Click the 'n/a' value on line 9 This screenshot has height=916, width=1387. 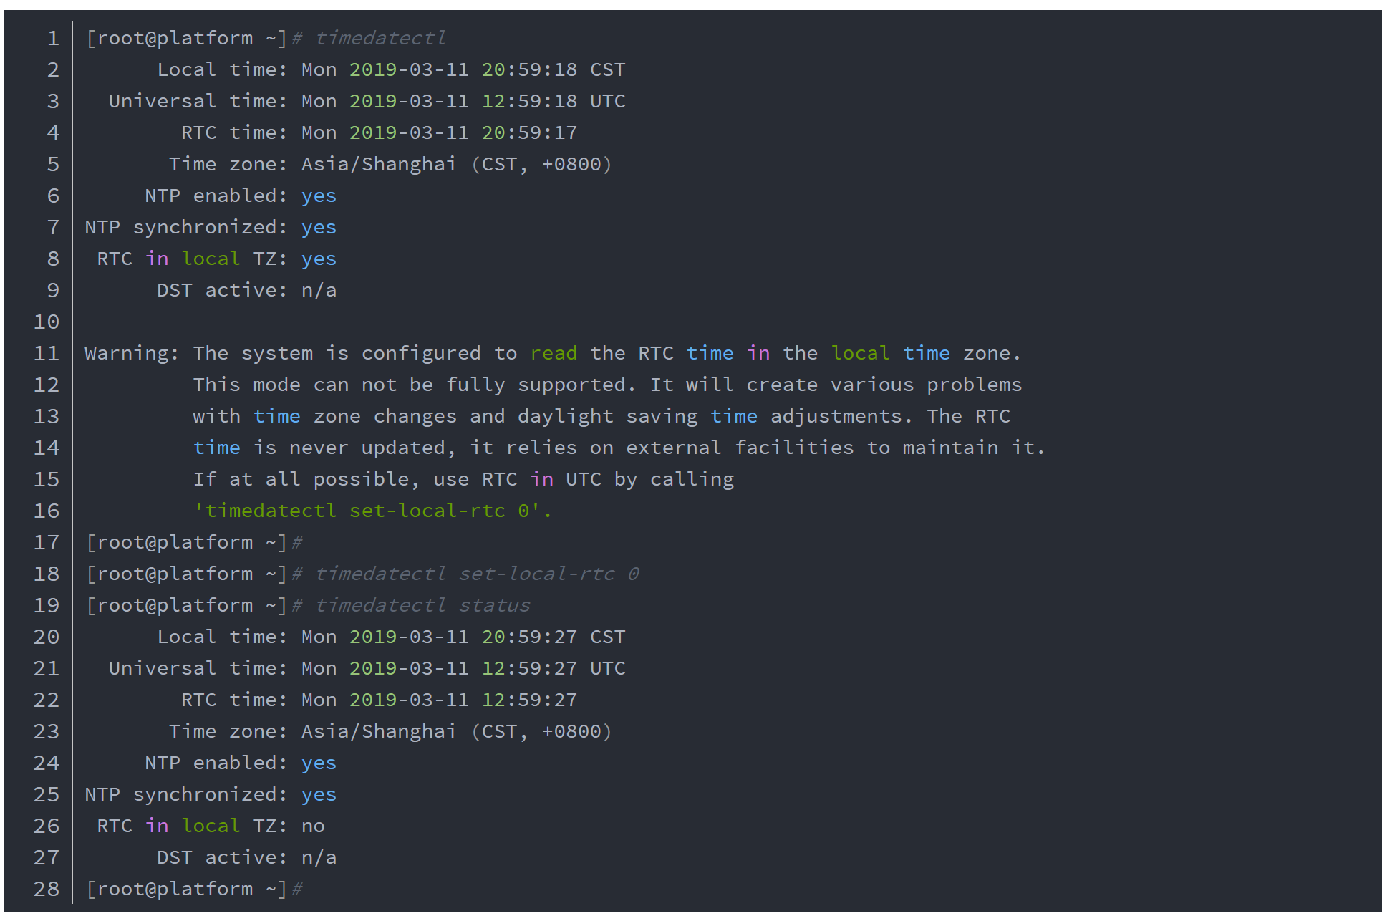[x=319, y=291]
